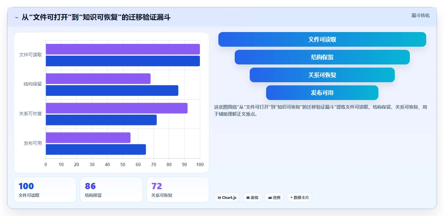Click the lightning icon beside the header title
The width and height of the screenshot is (444, 216).
(x=16, y=17)
